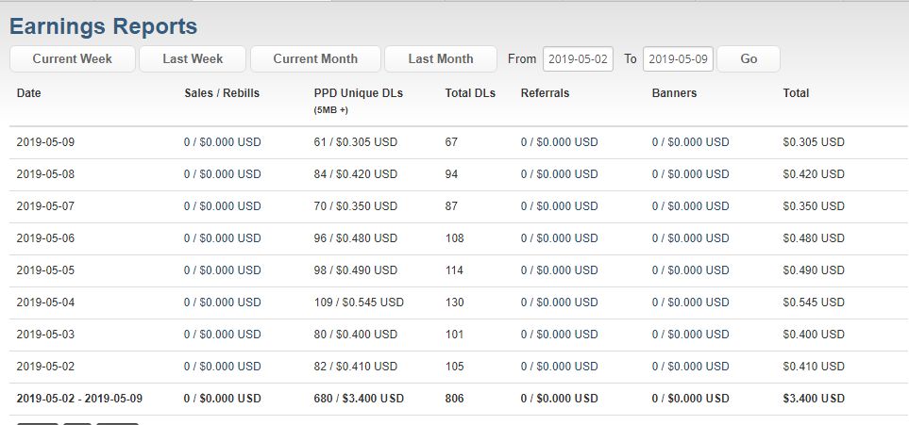Focus the From date input field
The image size is (909, 425).
pos(579,58)
